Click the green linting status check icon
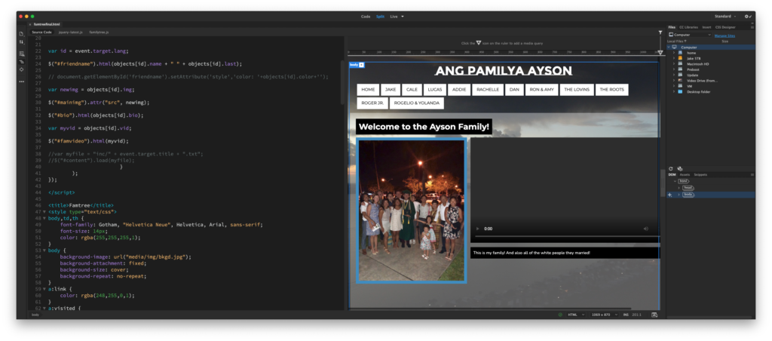This screenshot has height=341, width=772. click(x=559, y=315)
